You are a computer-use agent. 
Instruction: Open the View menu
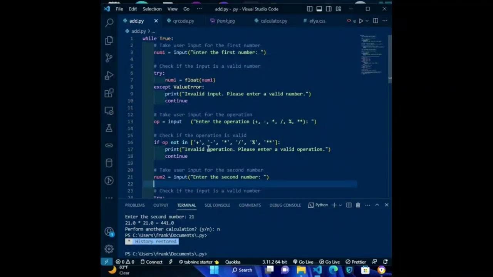(x=173, y=9)
